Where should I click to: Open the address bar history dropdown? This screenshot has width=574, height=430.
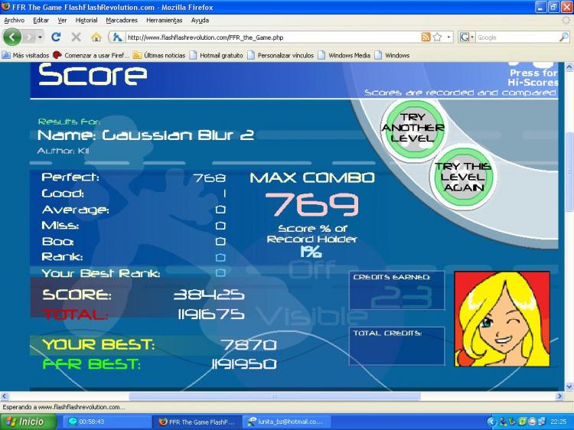[449, 37]
